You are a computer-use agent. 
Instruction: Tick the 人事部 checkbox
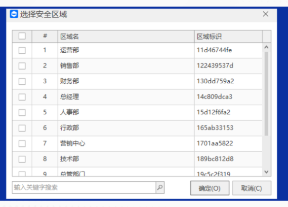(x=22, y=112)
